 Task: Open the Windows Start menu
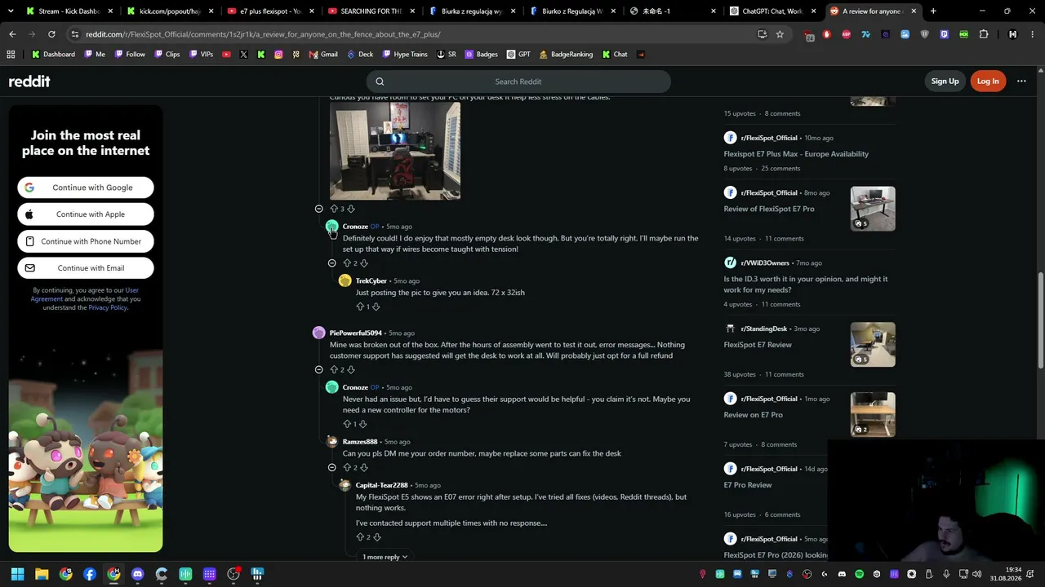(x=17, y=574)
